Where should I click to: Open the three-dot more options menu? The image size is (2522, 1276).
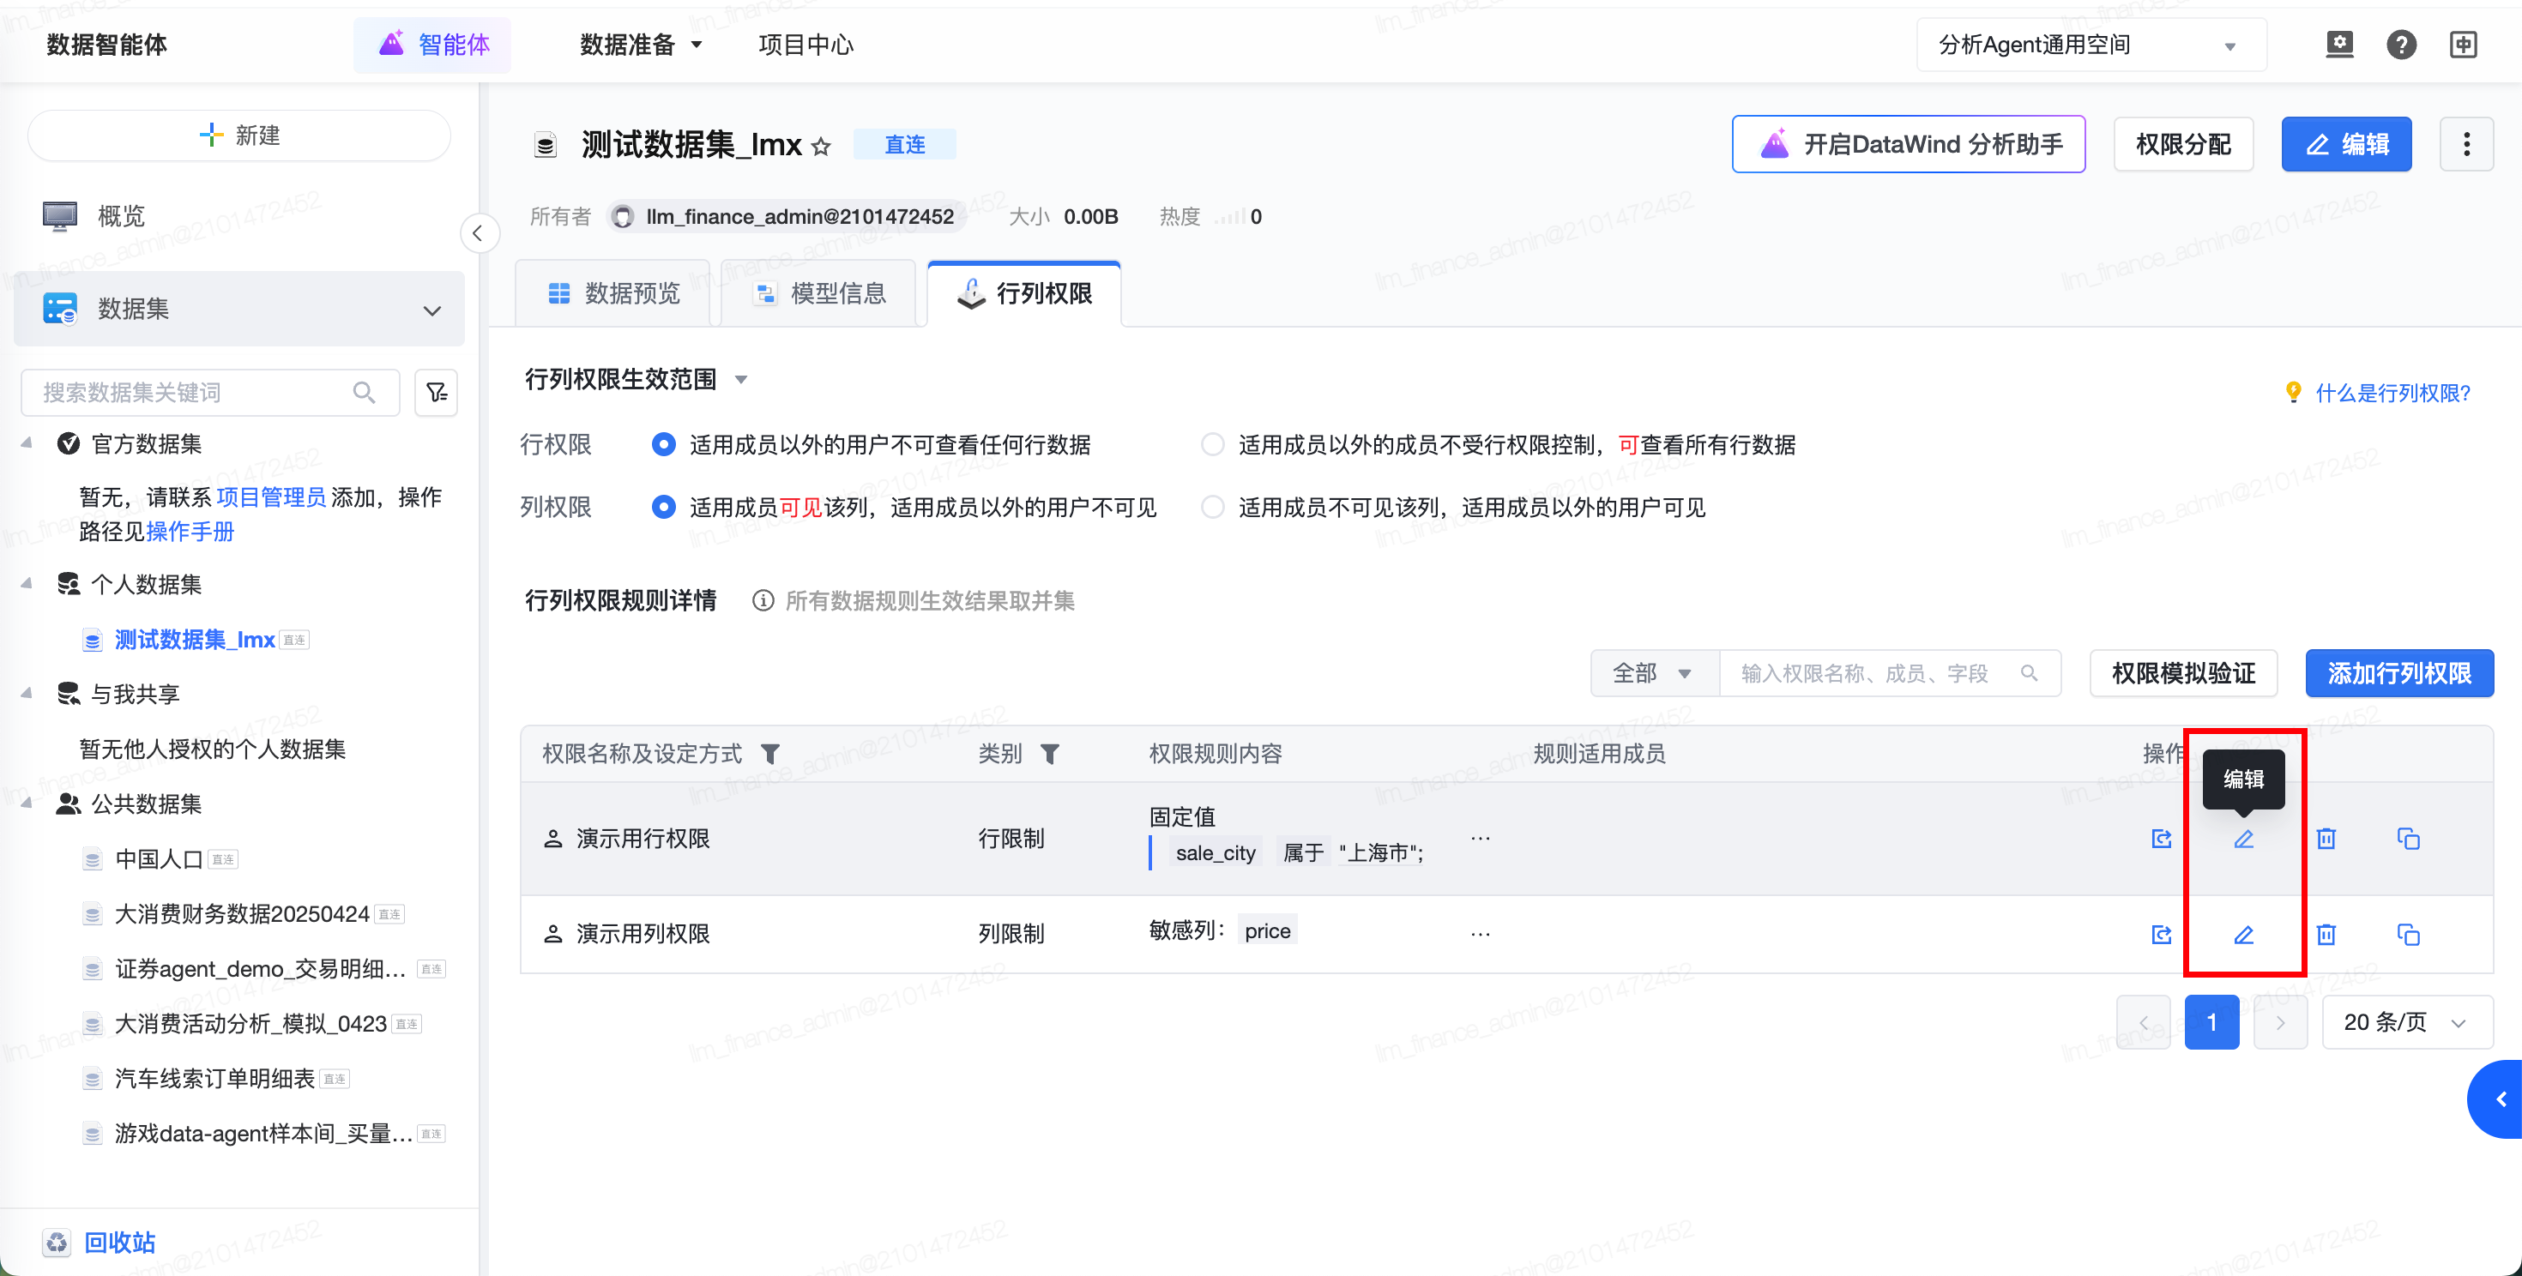point(2466,144)
